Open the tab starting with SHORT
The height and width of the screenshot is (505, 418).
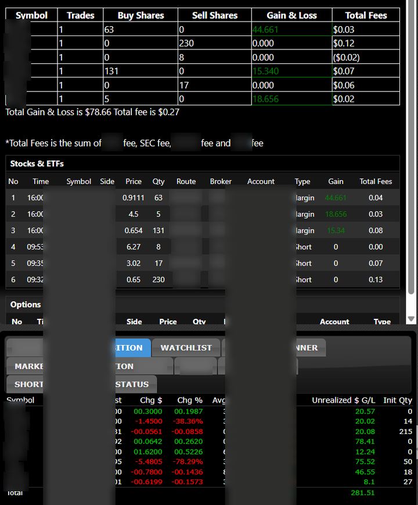click(25, 384)
